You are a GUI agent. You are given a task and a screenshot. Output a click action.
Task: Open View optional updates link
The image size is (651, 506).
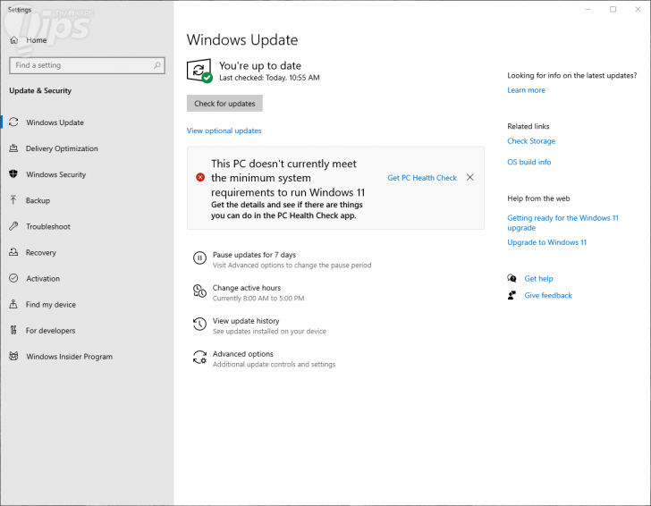(224, 131)
